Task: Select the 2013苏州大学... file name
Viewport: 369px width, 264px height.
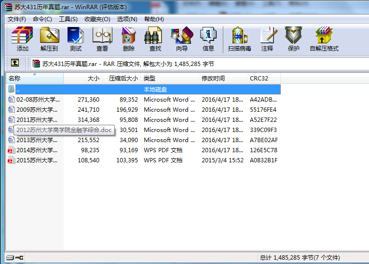Action: [x=37, y=140]
